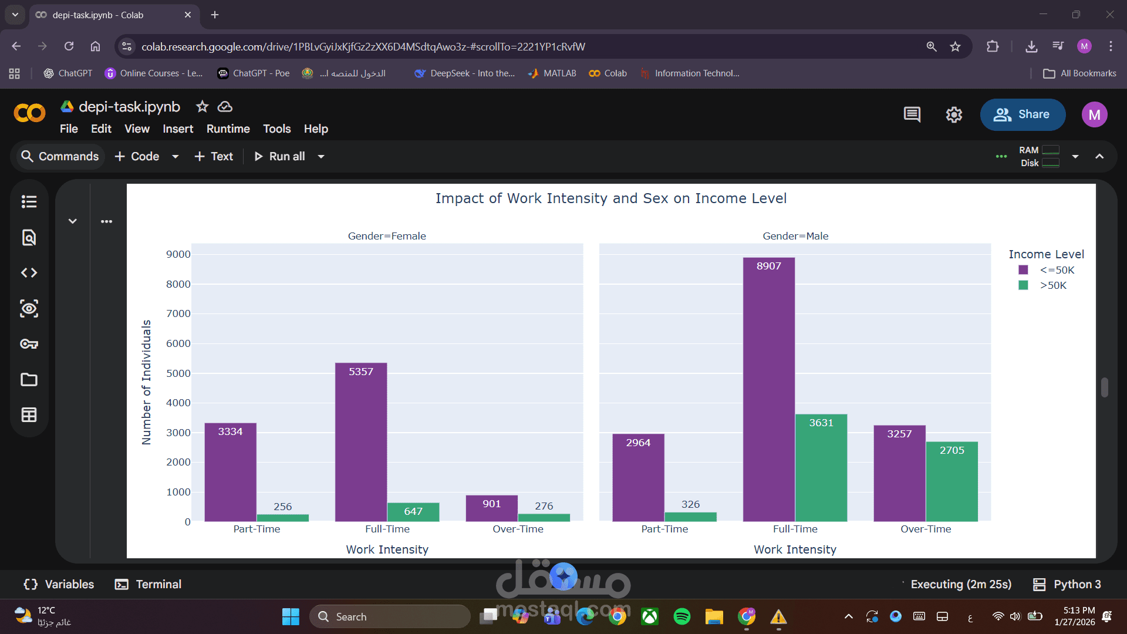Open the Secrets key icon

[x=29, y=344]
